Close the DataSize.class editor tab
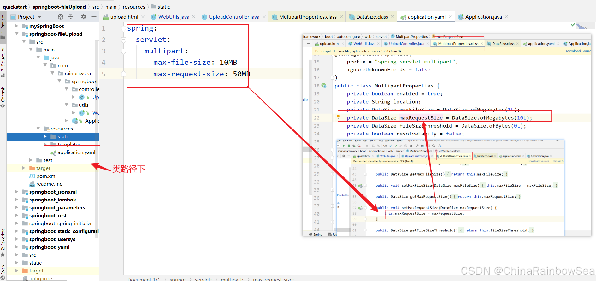 coord(392,17)
